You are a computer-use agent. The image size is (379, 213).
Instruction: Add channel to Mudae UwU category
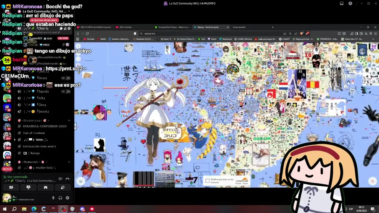[x=69, y=162]
